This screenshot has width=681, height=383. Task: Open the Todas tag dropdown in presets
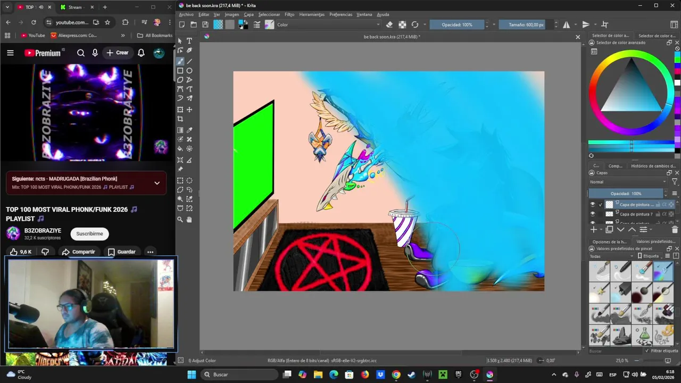610,256
